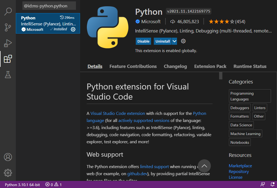The width and height of the screenshot is (277, 188).
Task: Open the Run and Debug view
Action: pyautogui.click(x=8, y=43)
